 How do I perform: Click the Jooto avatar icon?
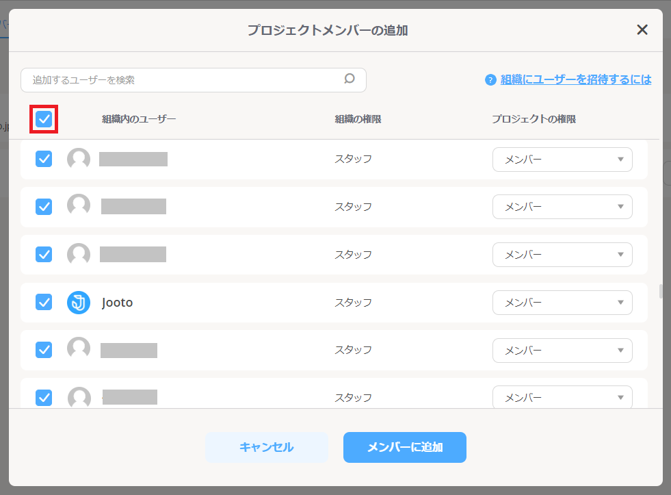[x=78, y=302]
